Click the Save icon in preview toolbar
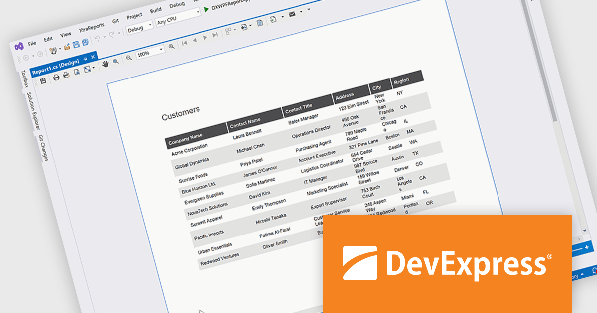597x313 pixels. (43, 80)
